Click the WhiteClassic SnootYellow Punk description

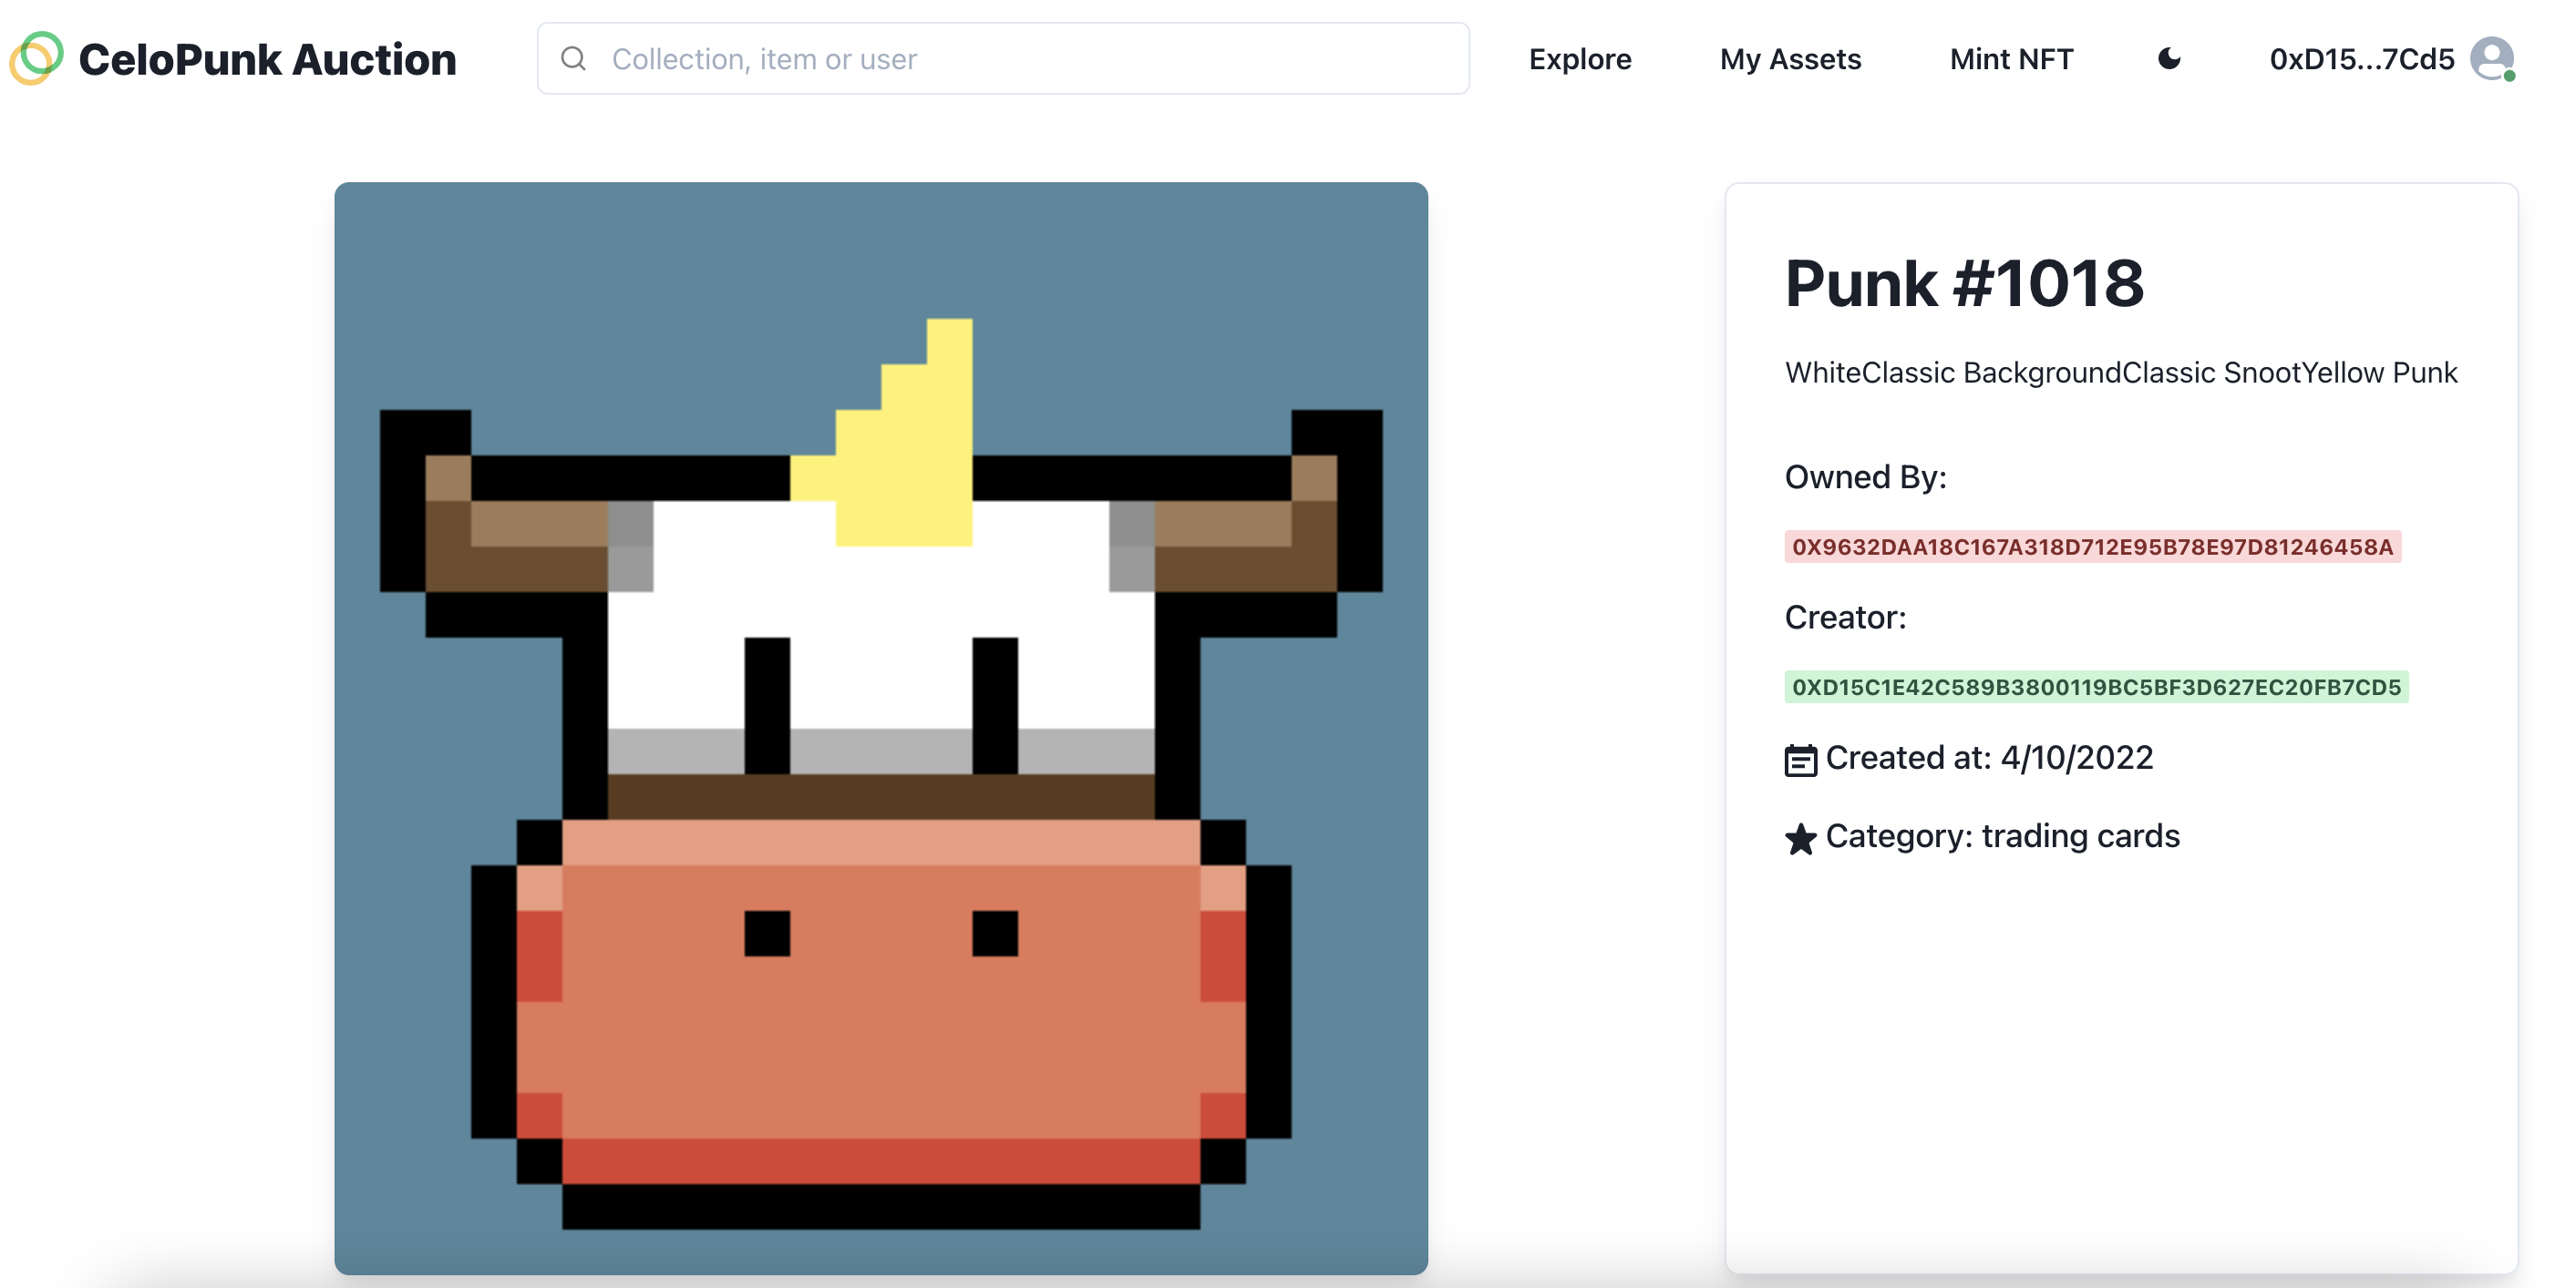2120,373
